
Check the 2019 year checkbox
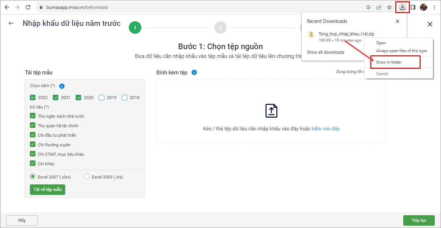102,97
